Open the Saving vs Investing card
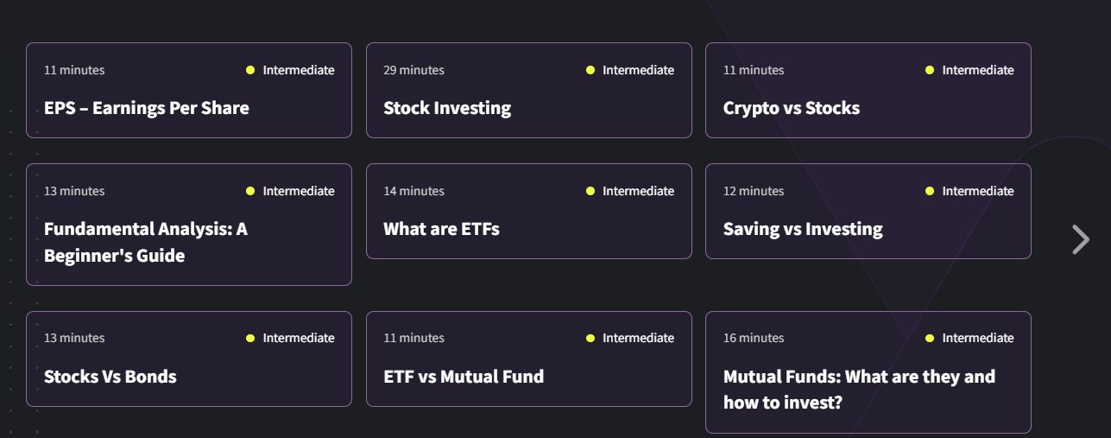The height and width of the screenshot is (438, 1111). tap(803, 229)
